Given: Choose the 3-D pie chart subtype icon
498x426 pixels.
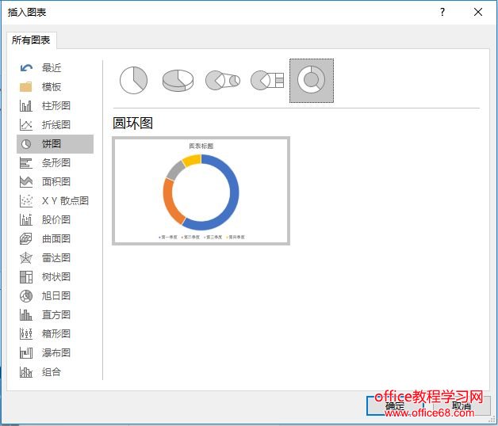Looking at the screenshot, I should [x=178, y=80].
